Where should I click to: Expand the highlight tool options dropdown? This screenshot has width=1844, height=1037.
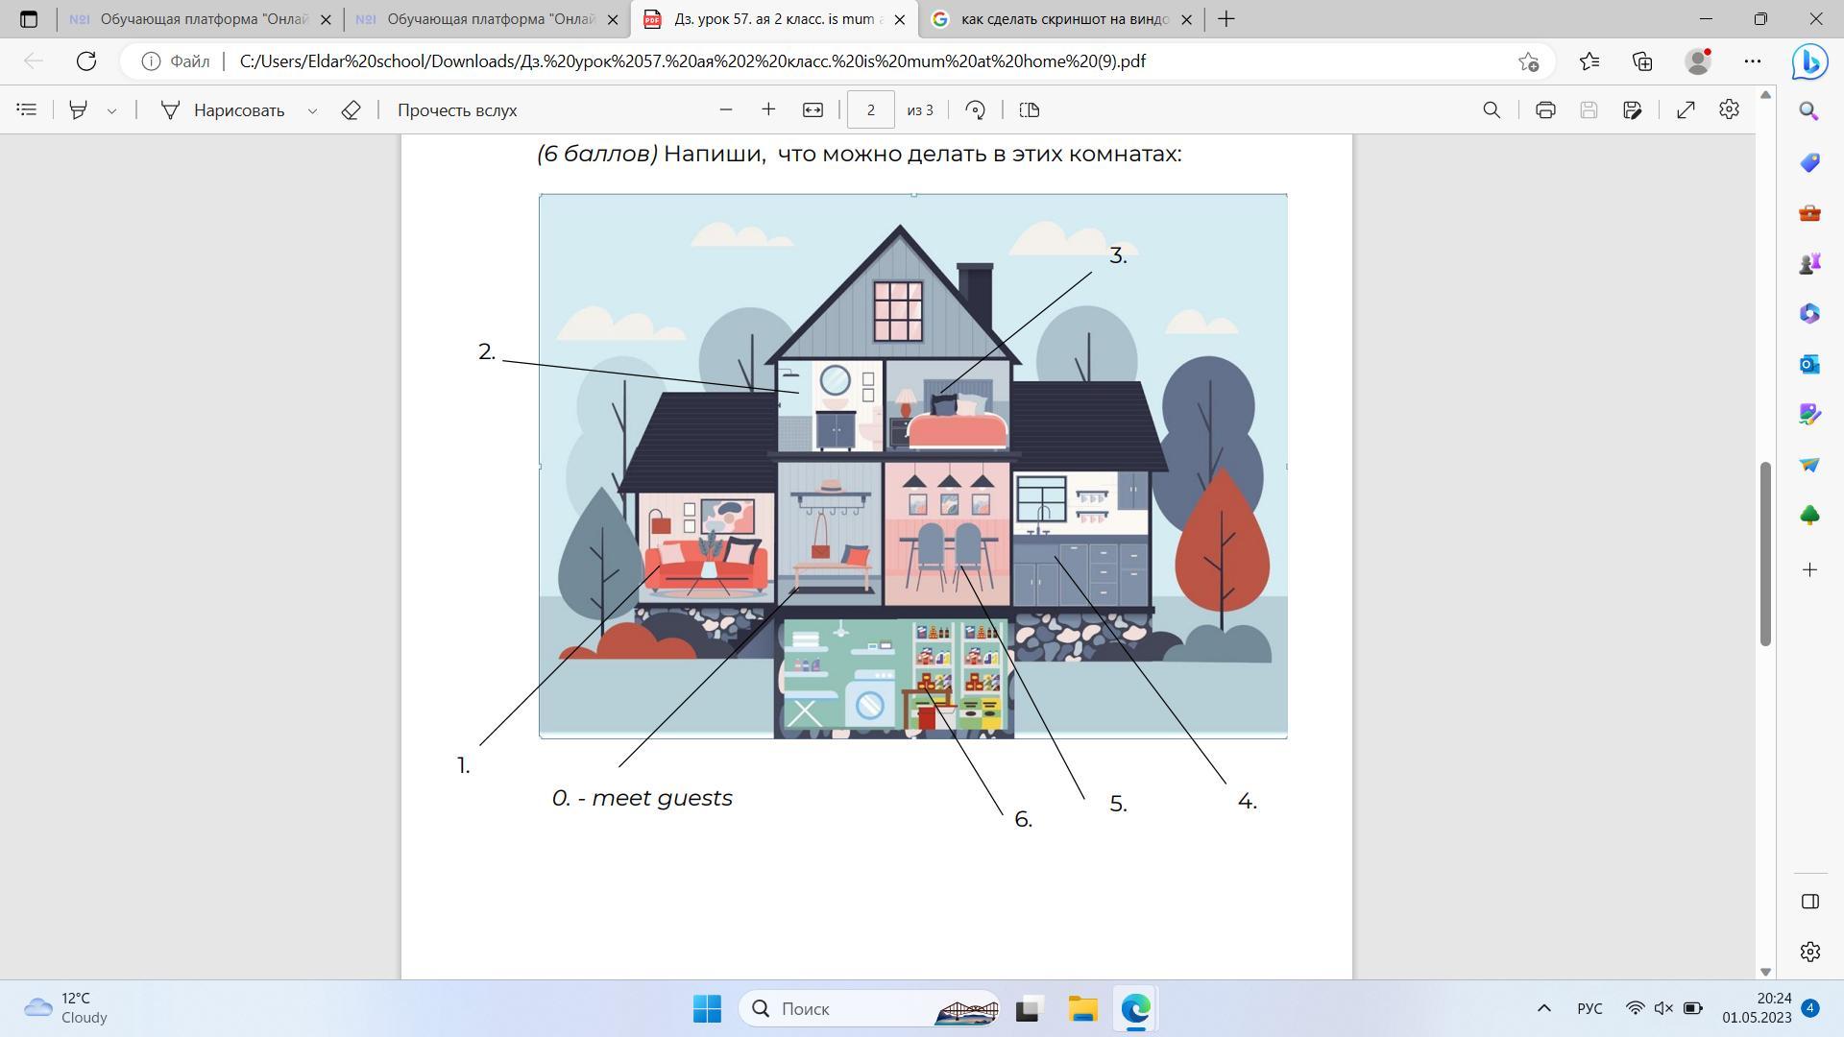point(112,110)
